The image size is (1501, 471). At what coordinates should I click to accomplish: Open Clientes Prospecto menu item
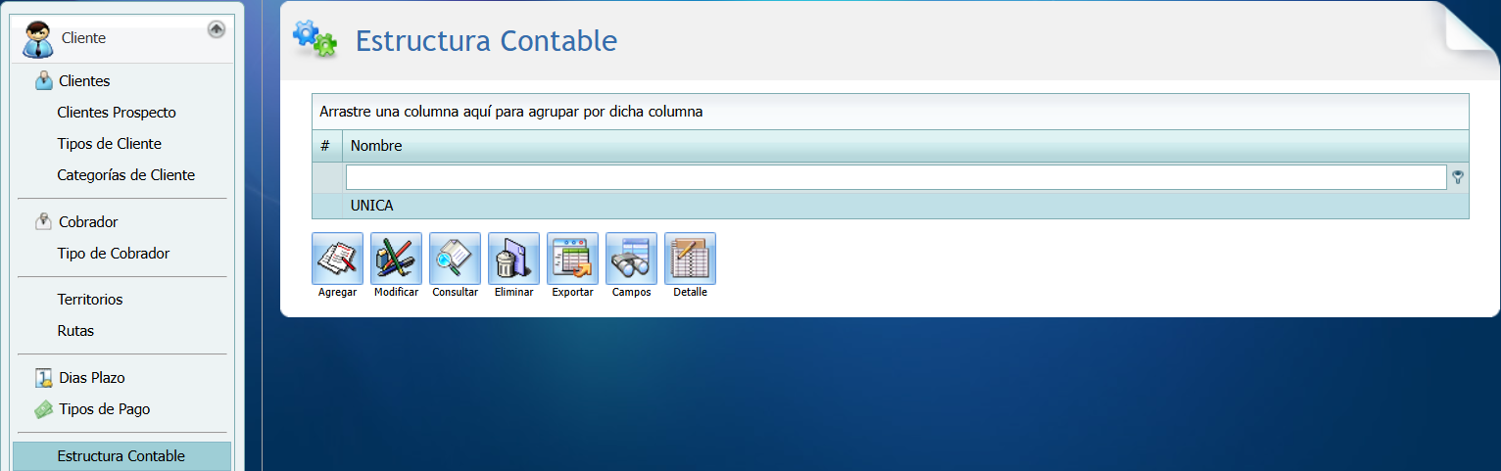117,113
